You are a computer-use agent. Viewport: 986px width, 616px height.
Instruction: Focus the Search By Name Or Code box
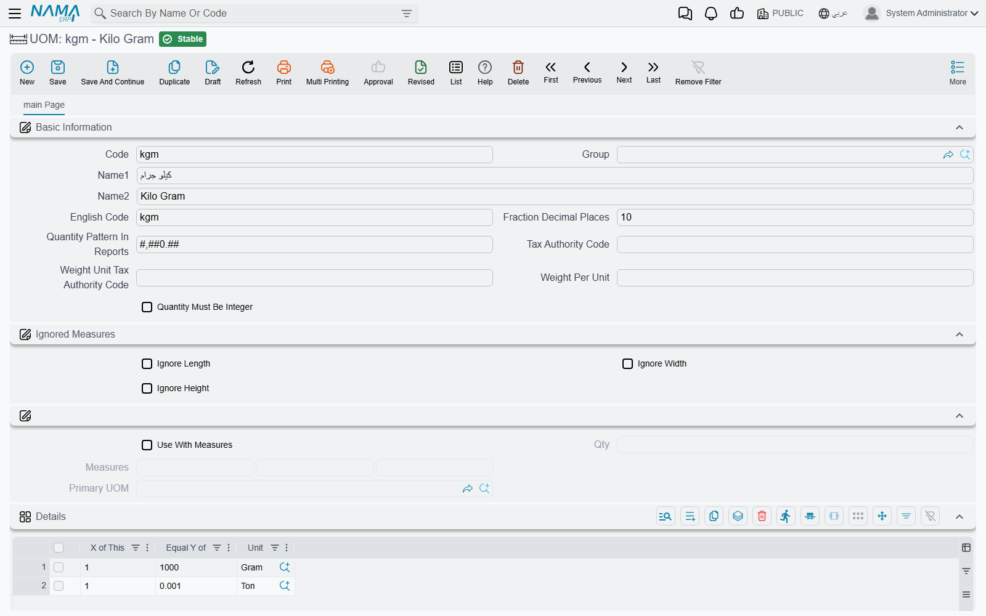(x=254, y=14)
